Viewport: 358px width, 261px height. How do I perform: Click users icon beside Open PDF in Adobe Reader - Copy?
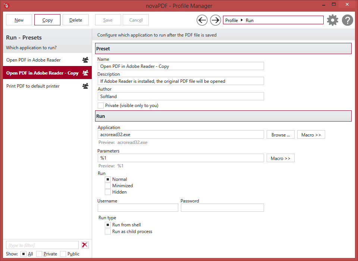coord(85,73)
